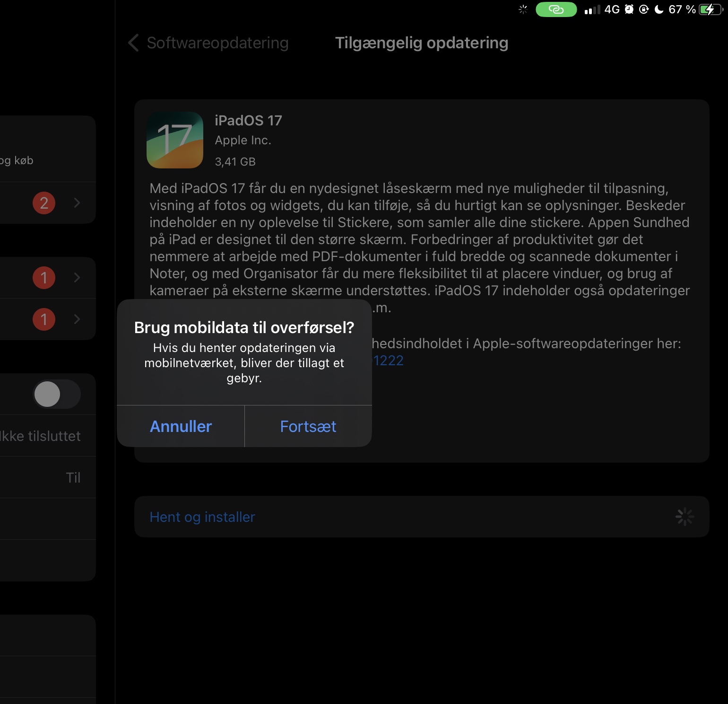The width and height of the screenshot is (728, 704).
Task: Tap the alarm clock status icon
Action: click(629, 9)
